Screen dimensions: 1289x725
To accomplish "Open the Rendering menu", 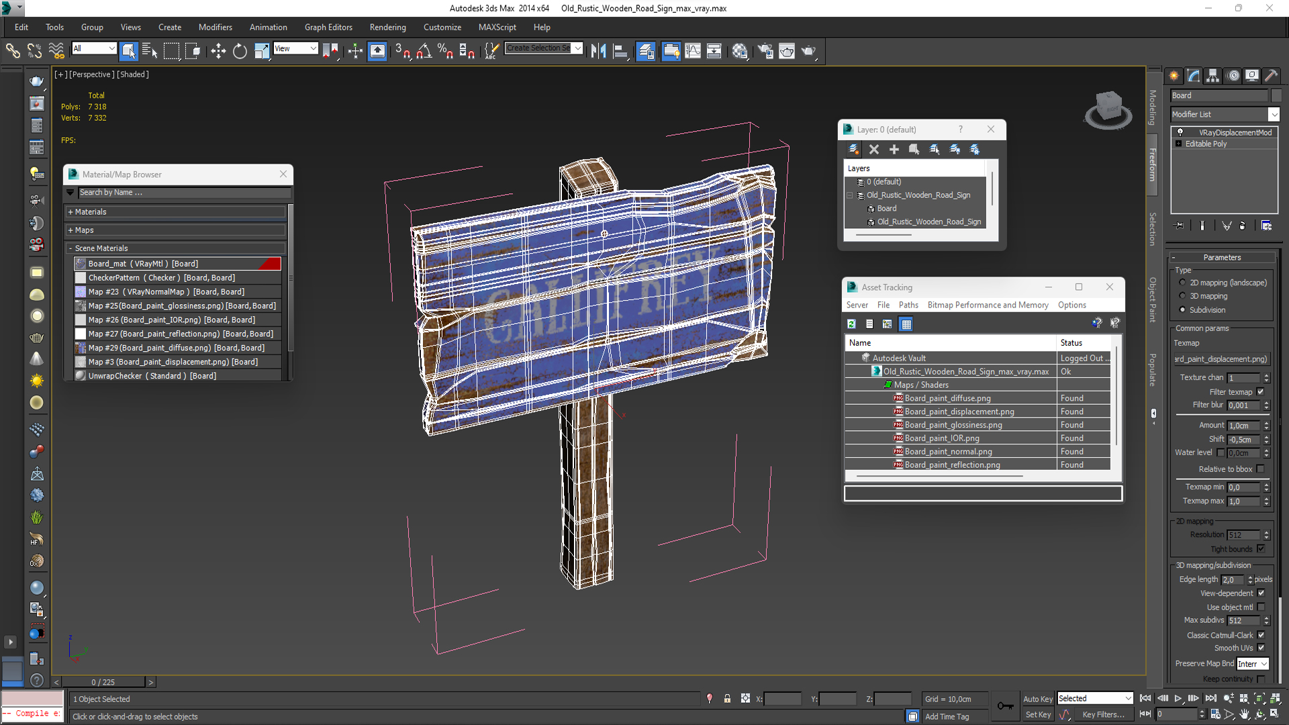I will pyautogui.click(x=387, y=28).
